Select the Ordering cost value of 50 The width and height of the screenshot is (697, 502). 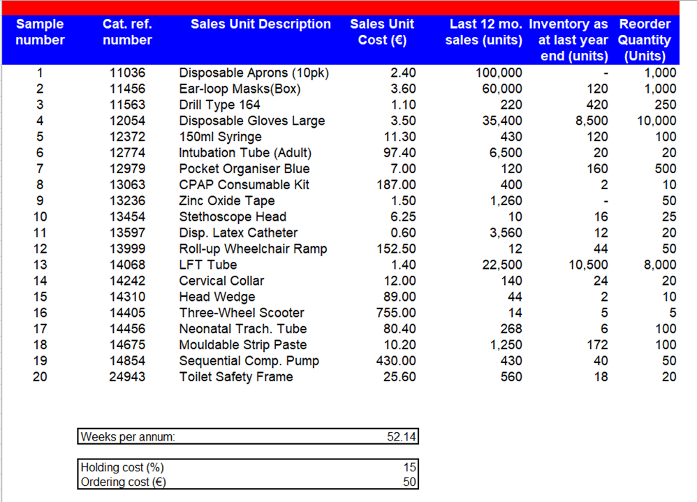click(x=411, y=482)
